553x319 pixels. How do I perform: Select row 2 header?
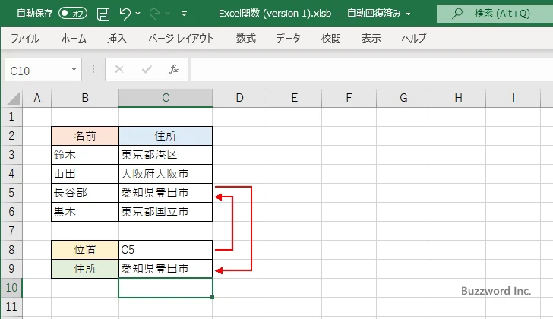pos(11,136)
